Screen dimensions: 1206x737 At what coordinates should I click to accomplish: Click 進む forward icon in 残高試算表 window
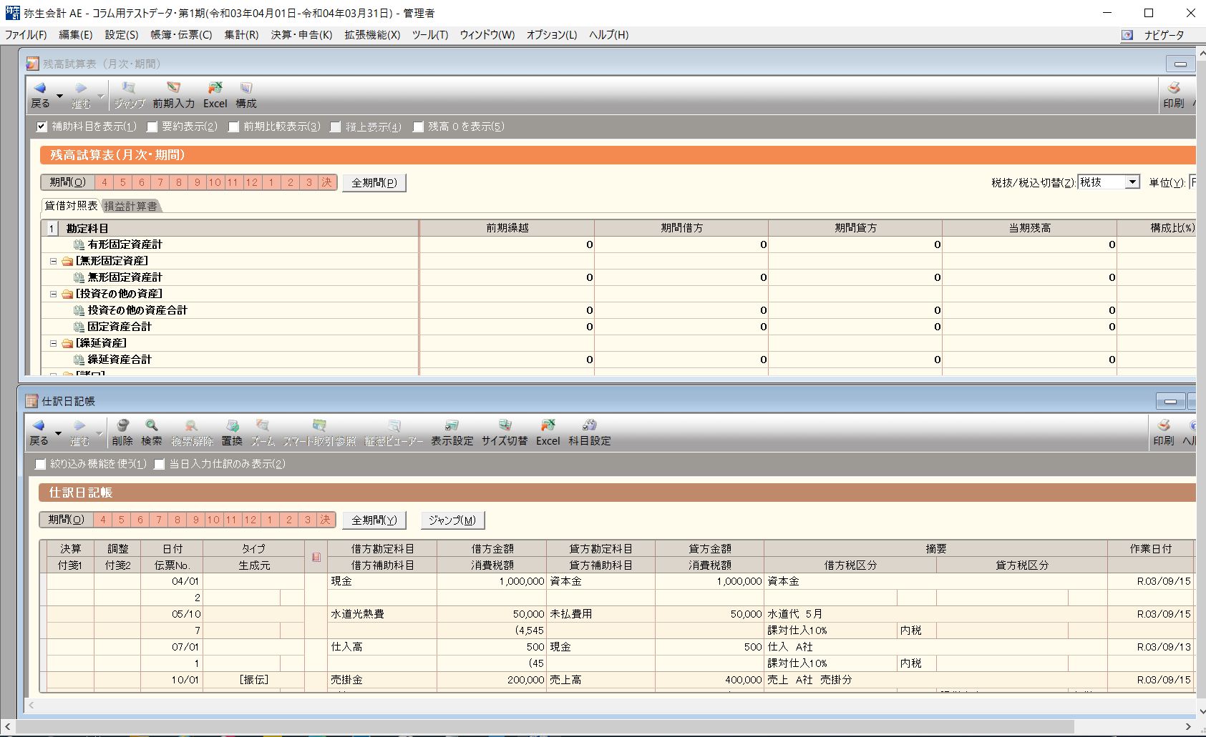81,95
